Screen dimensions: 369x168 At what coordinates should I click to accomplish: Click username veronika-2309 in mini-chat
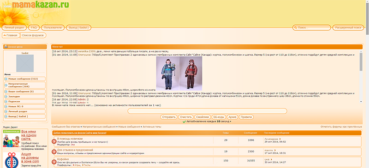[86, 51]
